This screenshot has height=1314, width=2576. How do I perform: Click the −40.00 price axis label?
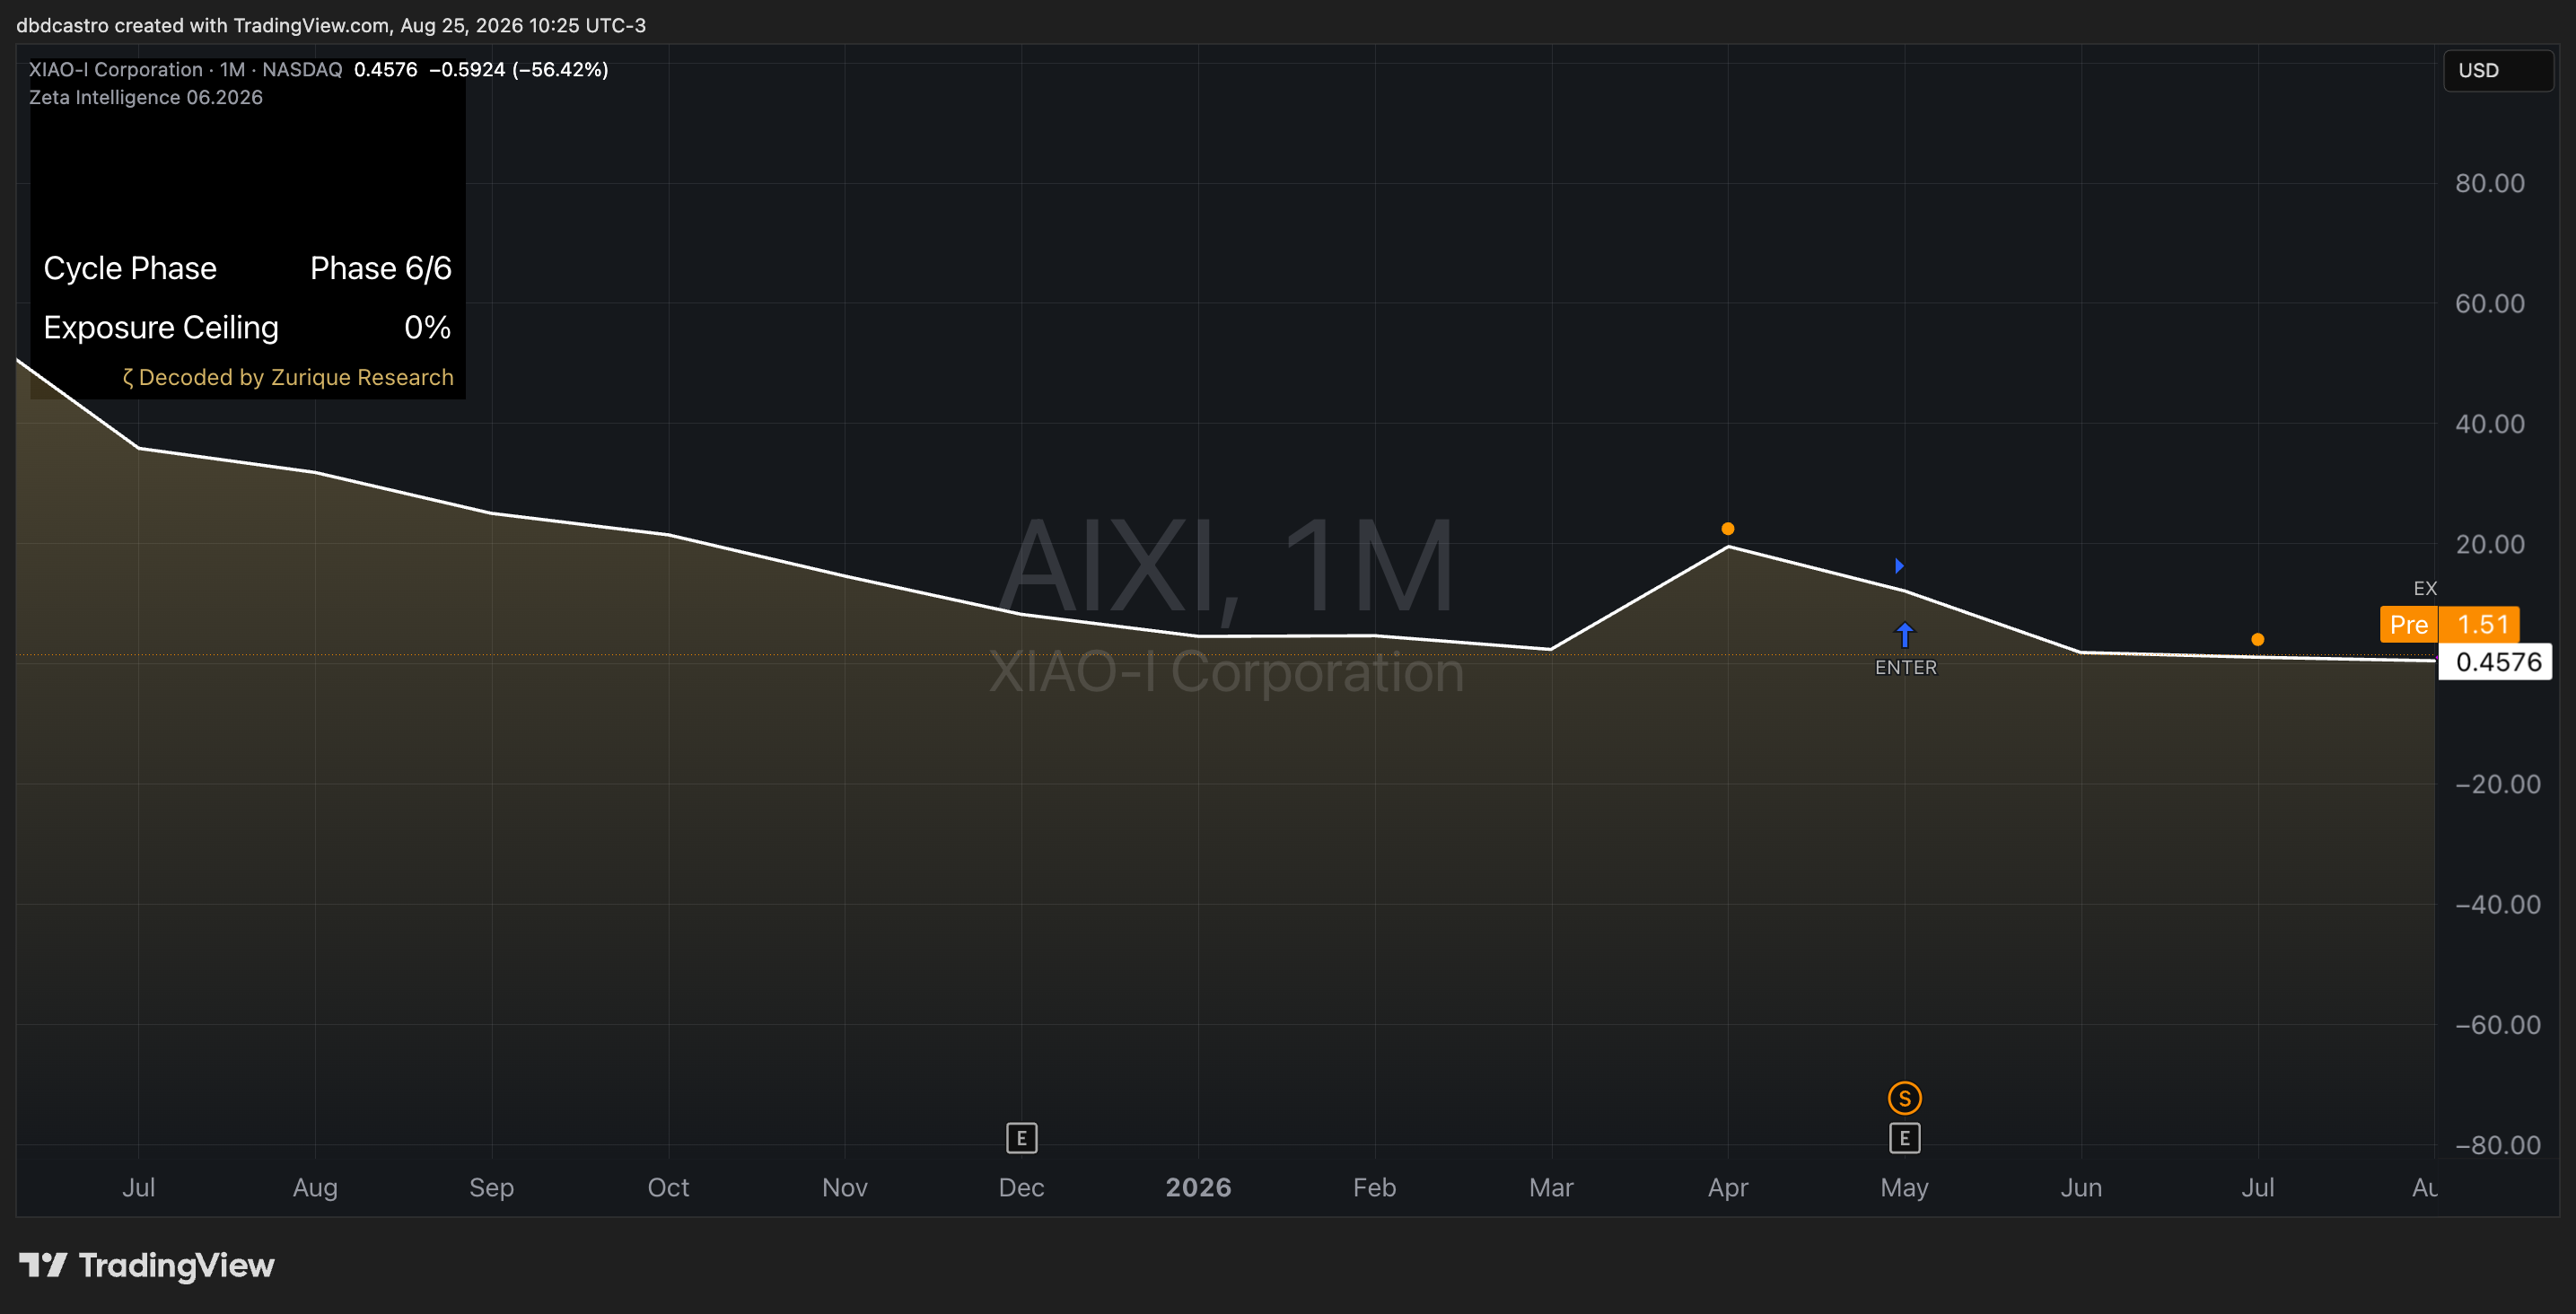point(2497,904)
